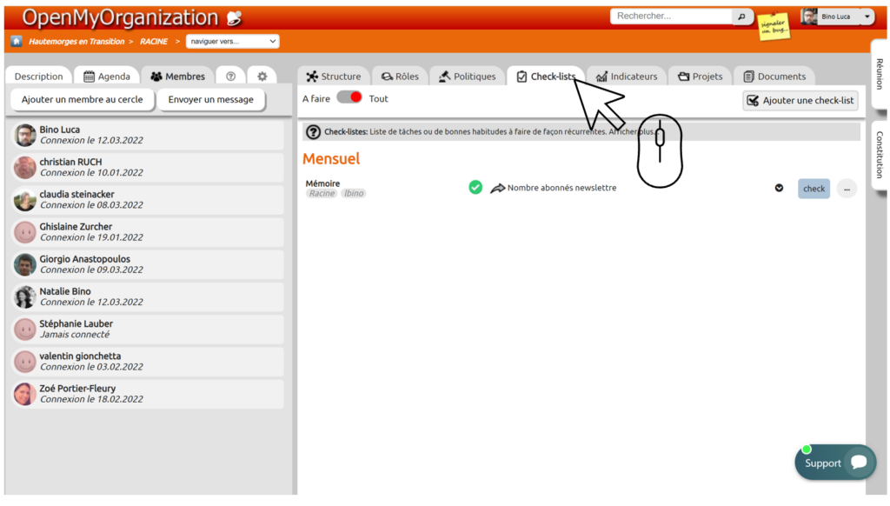Open the Documents tab
Image resolution: width=890 pixels, height=506 pixels.
[774, 77]
